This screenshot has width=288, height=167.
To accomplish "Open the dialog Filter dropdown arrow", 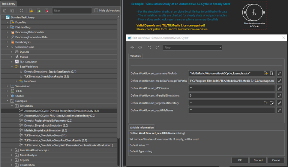I will click(219, 48).
